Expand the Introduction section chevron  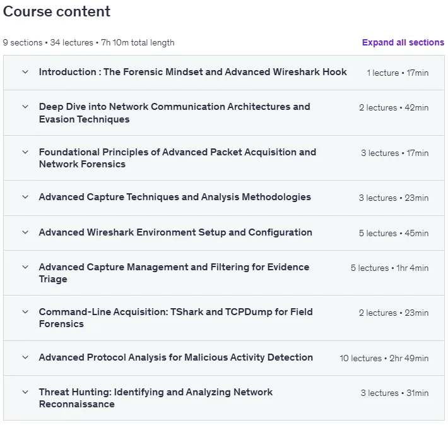coord(25,72)
